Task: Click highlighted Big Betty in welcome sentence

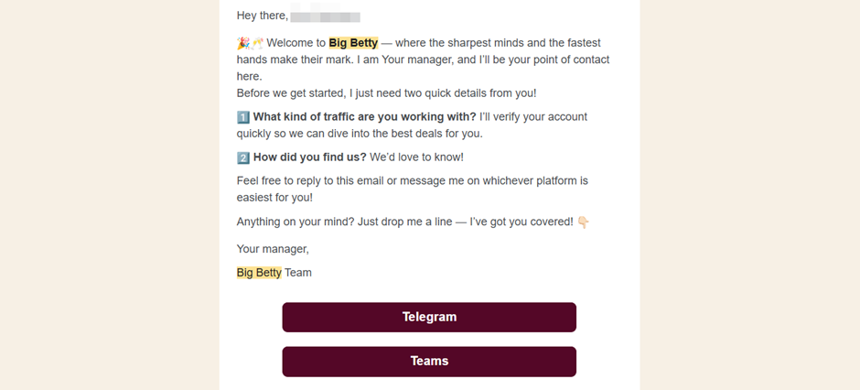Action: click(x=353, y=43)
